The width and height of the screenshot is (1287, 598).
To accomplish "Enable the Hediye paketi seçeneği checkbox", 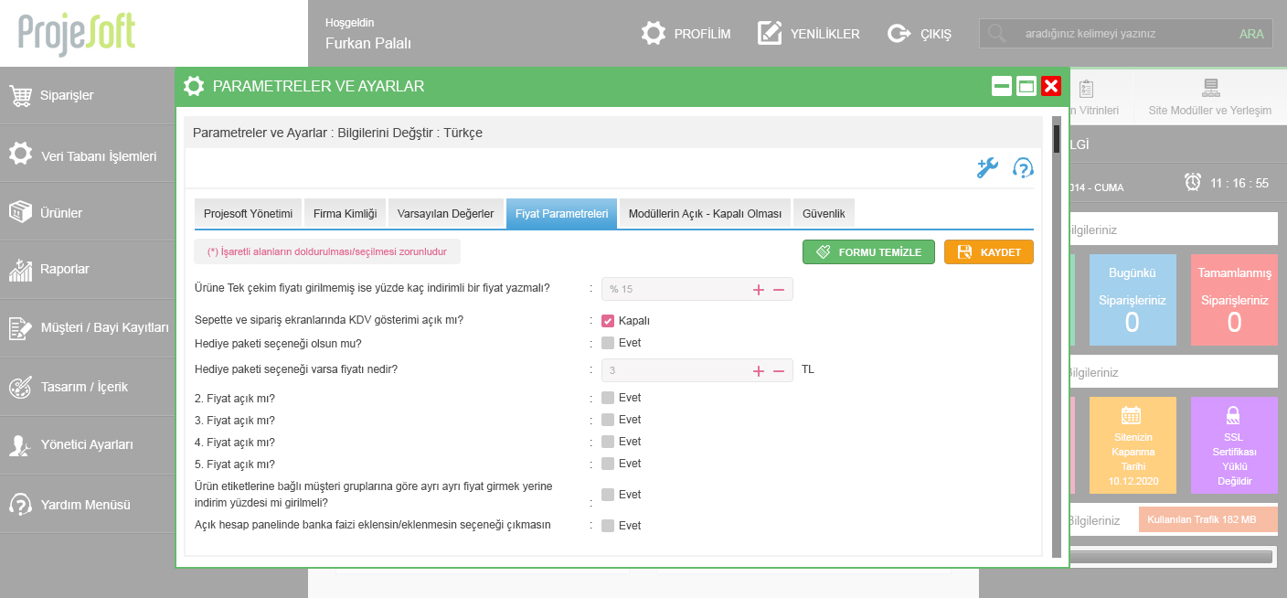I will [608, 343].
